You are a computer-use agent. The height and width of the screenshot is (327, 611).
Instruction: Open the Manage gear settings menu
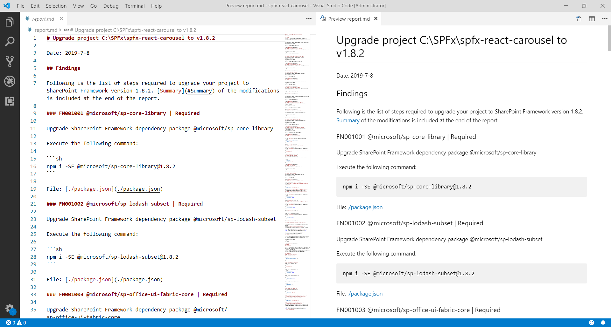[x=10, y=308]
